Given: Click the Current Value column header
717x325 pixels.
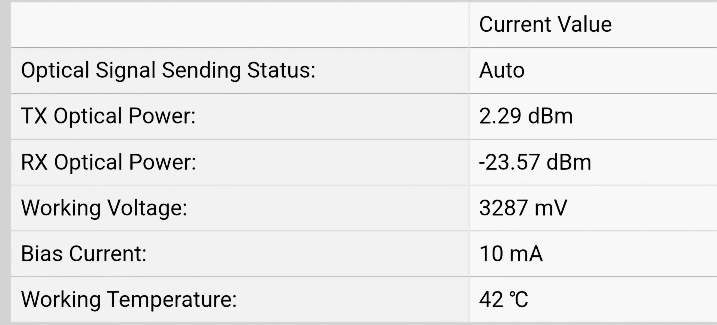Looking at the screenshot, I should (545, 25).
